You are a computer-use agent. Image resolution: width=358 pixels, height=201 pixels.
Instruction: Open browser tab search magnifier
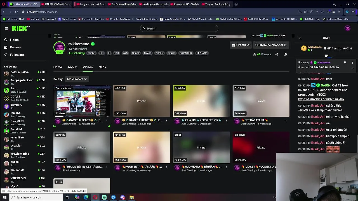(334, 4)
